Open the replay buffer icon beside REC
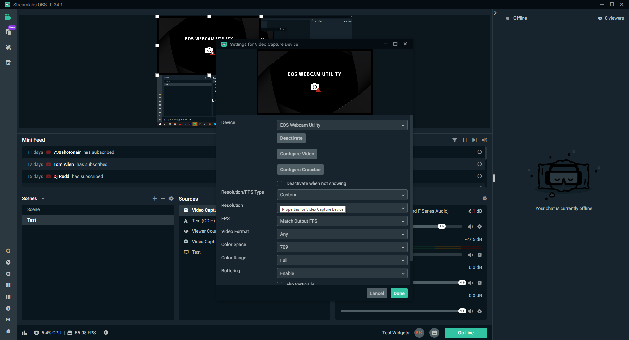Image resolution: width=629 pixels, height=340 pixels. coord(434,333)
